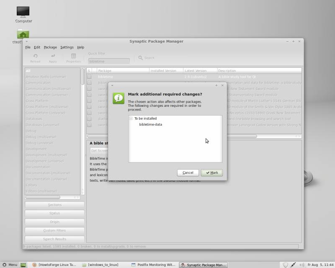Select bibletime-data in the changes list

coord(150,124)
